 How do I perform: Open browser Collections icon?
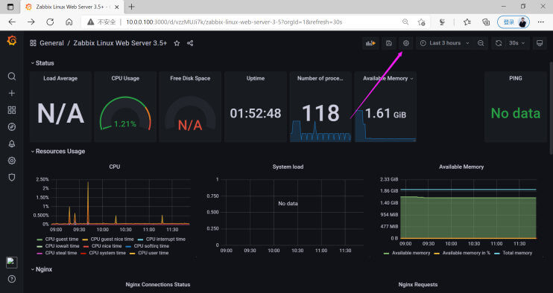tap(486, 22)
